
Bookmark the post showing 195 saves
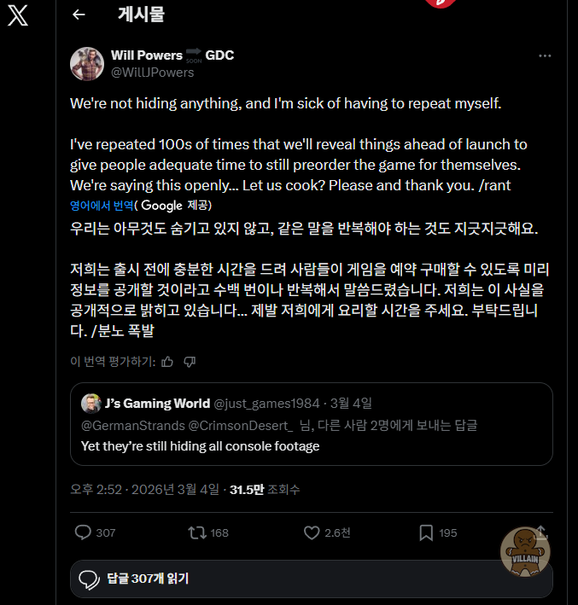[426, 532]
